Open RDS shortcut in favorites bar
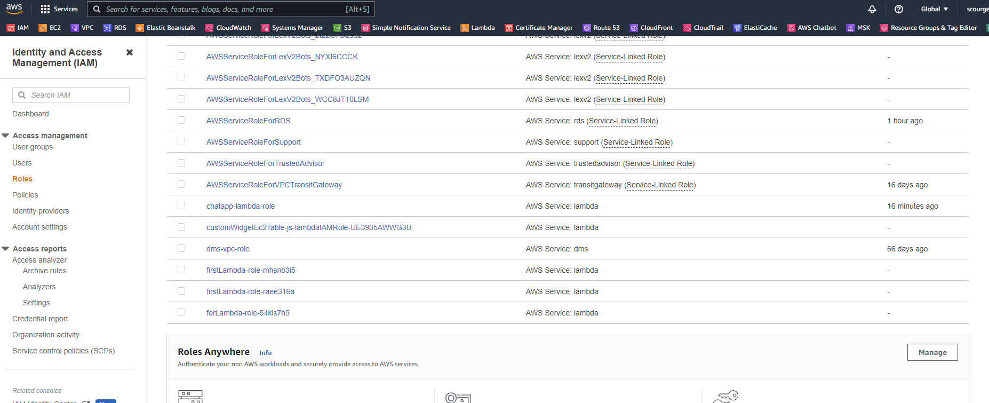 [x=115, y=28]
